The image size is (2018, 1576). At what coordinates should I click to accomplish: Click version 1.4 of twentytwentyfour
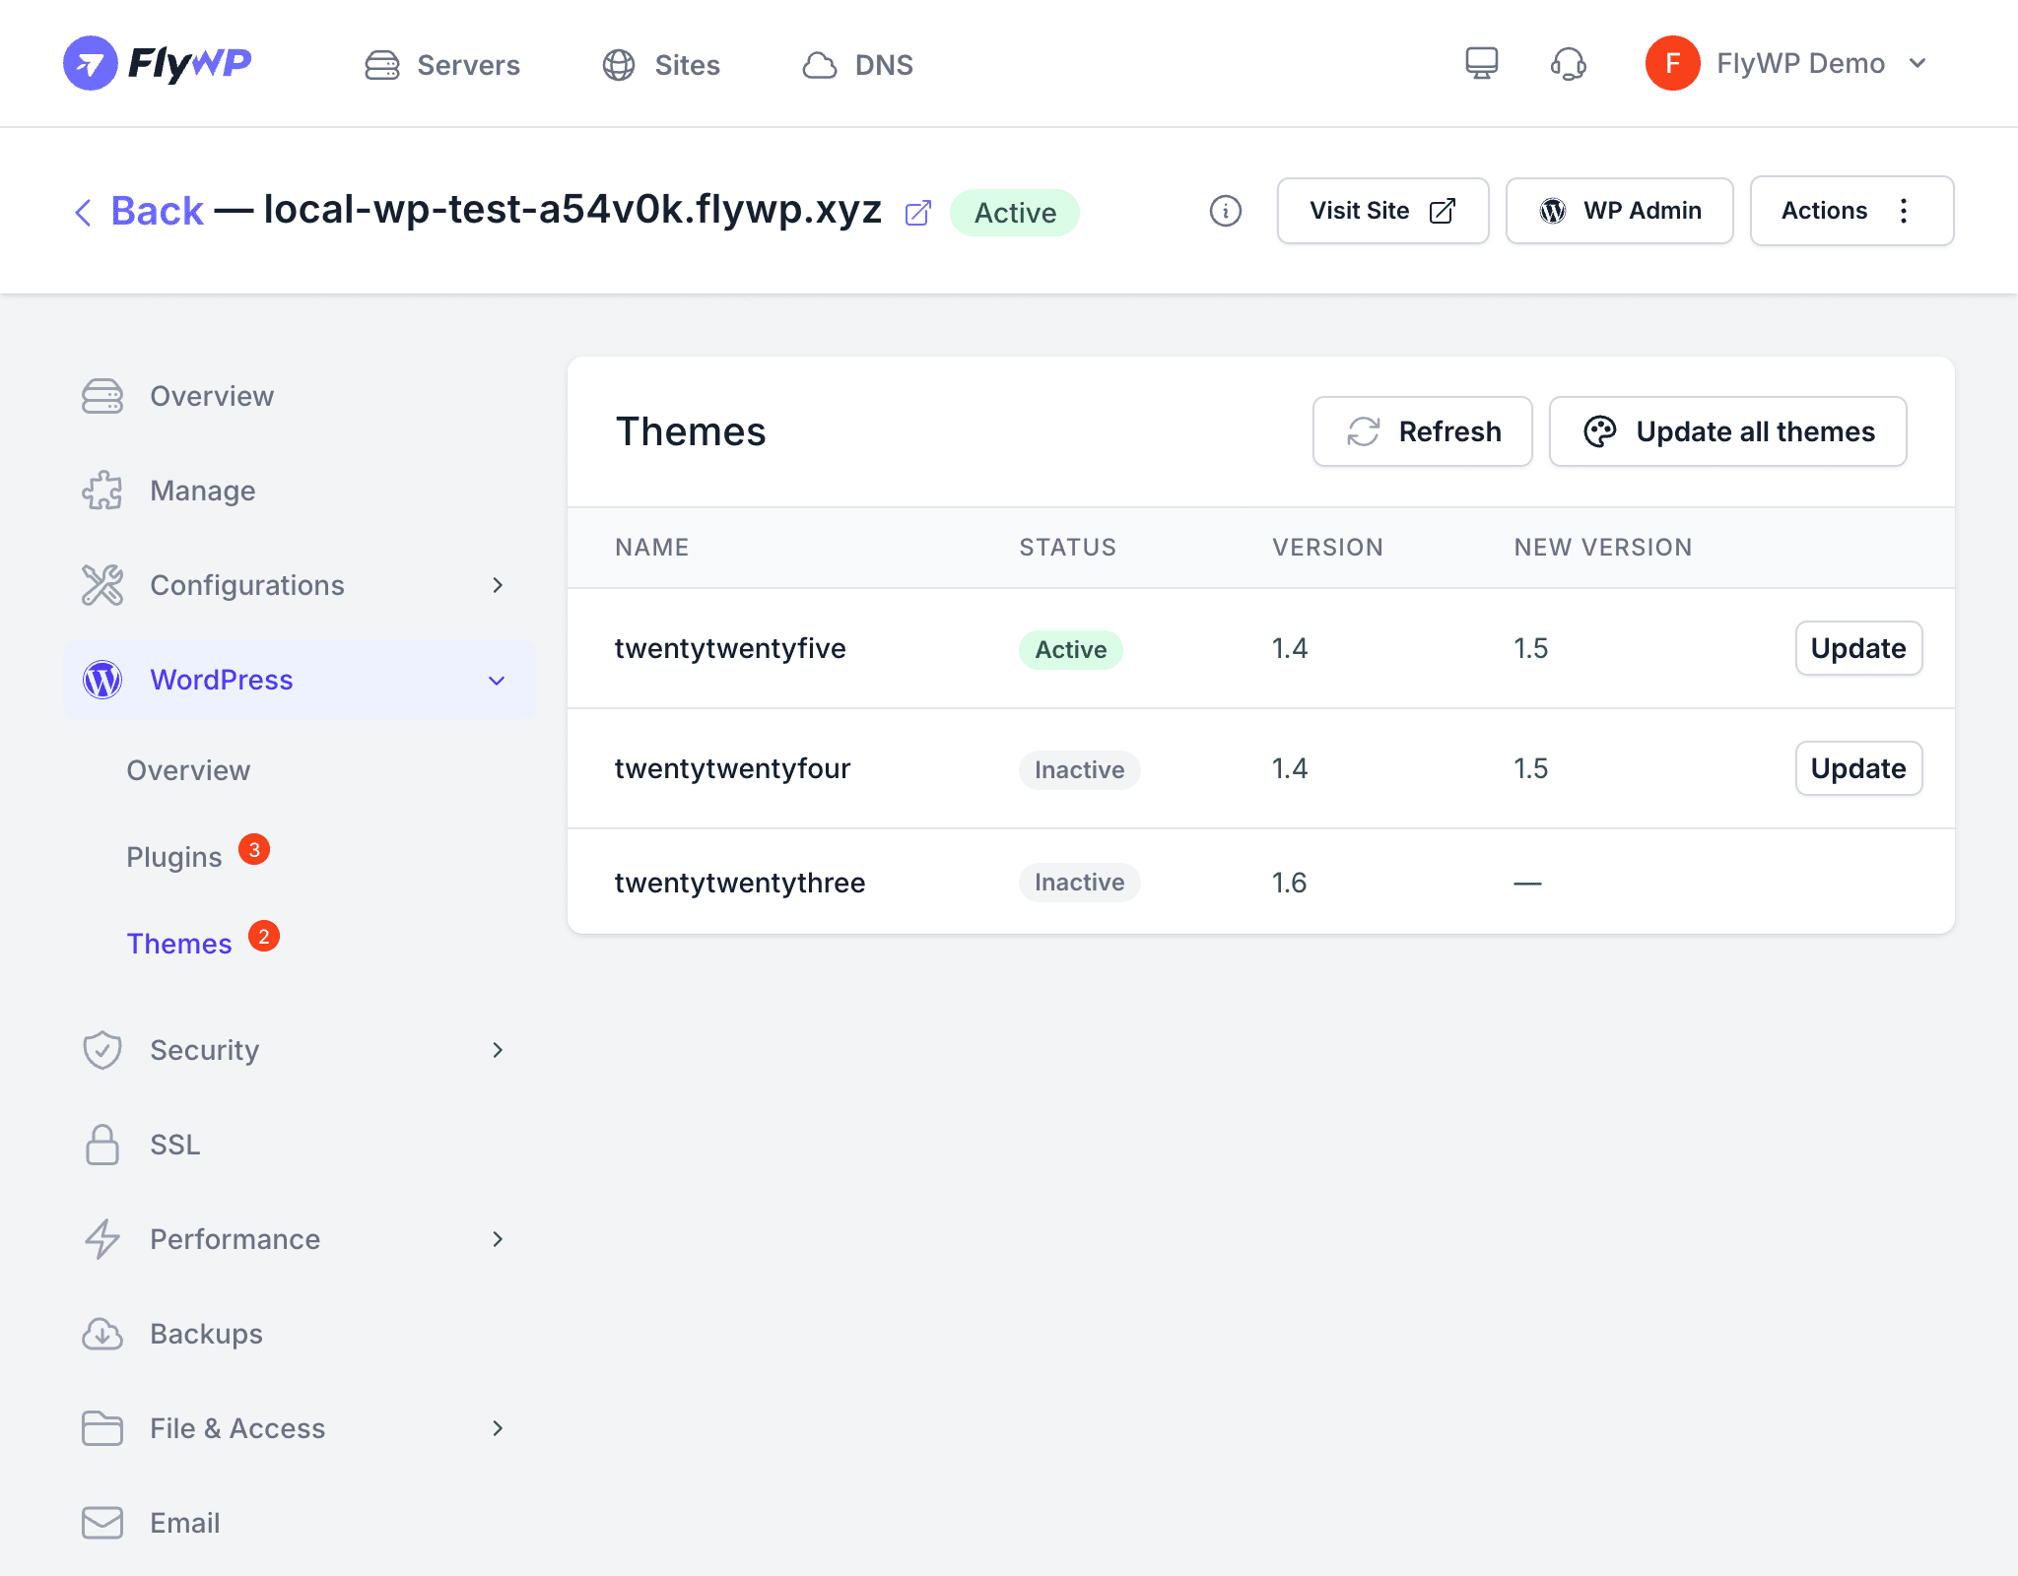pos(1289,768)
